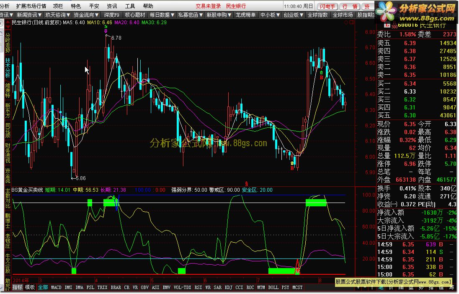Open the 资金流 side tab
Viewport: 459px width, 294px height.
tap(8, 175)
